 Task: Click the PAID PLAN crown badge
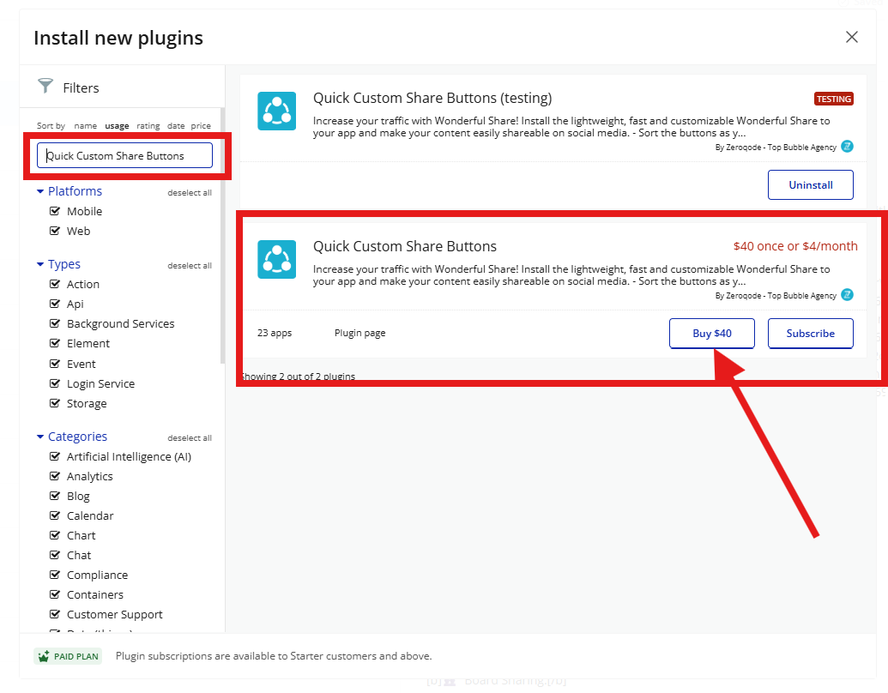[x=68, y=656]
